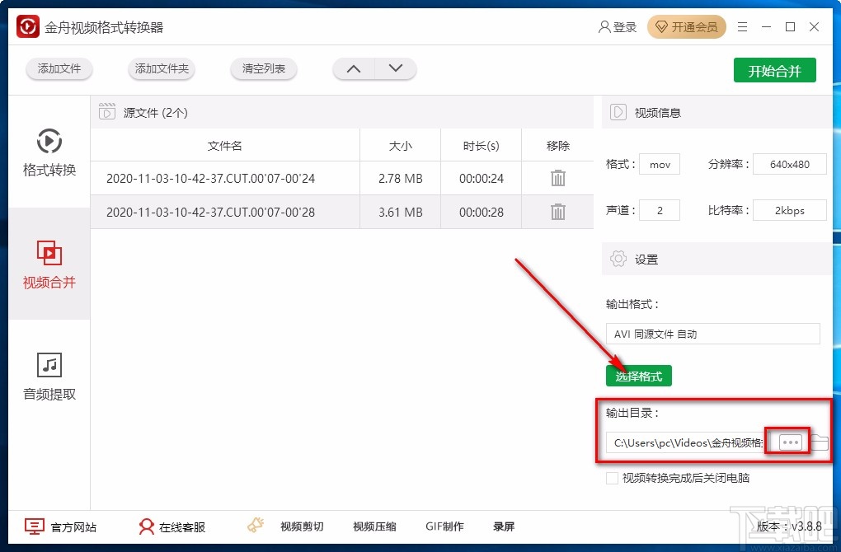
Task: Open the 视频压缩 video compression tool
Action: click(x=374, y=526)
